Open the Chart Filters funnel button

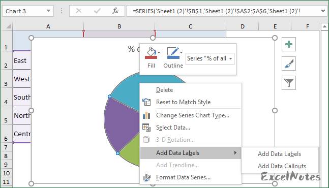pos(289,83)
